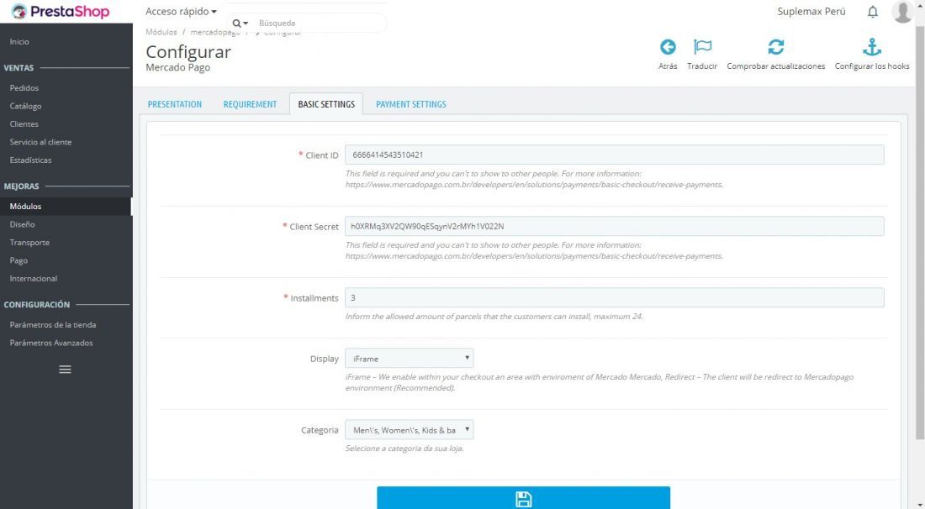Click the CONFIGURACIÓN section header
Screen dimensions: 925x509
[x=36, y=305]
